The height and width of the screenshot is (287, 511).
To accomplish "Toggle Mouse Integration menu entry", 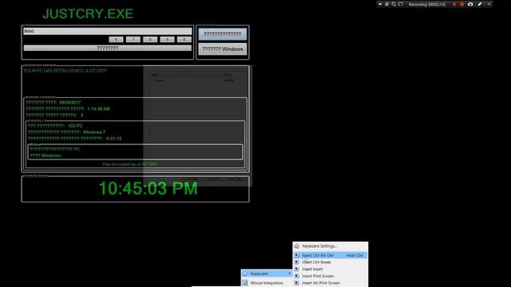I will tap(267, 283).
